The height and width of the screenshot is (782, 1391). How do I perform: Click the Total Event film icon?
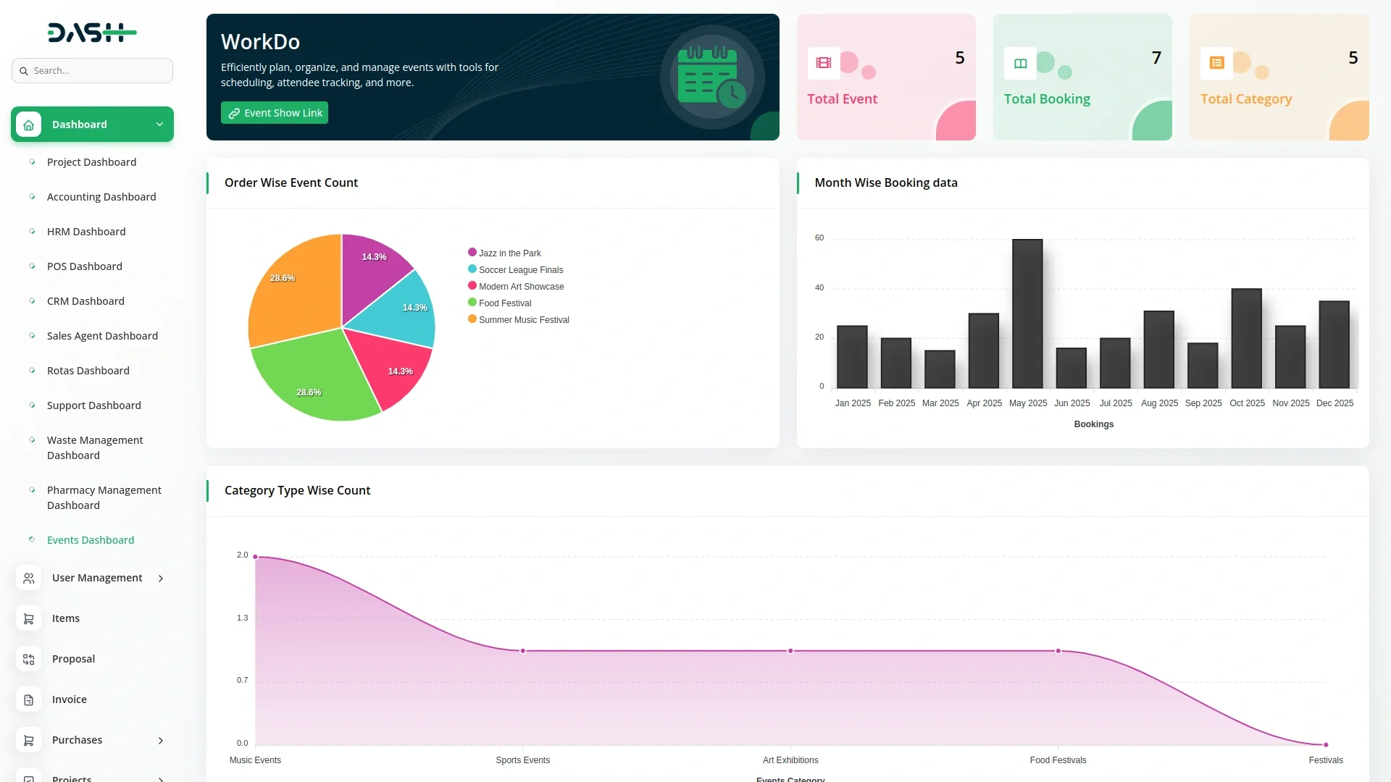click(x=824, y=63)
